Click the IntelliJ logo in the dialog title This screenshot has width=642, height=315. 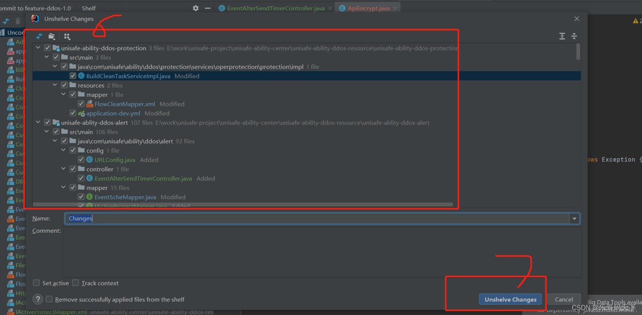35,19
